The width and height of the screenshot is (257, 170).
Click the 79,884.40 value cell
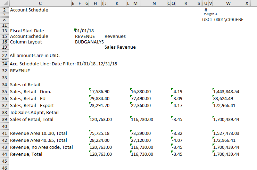pos(100,99)
